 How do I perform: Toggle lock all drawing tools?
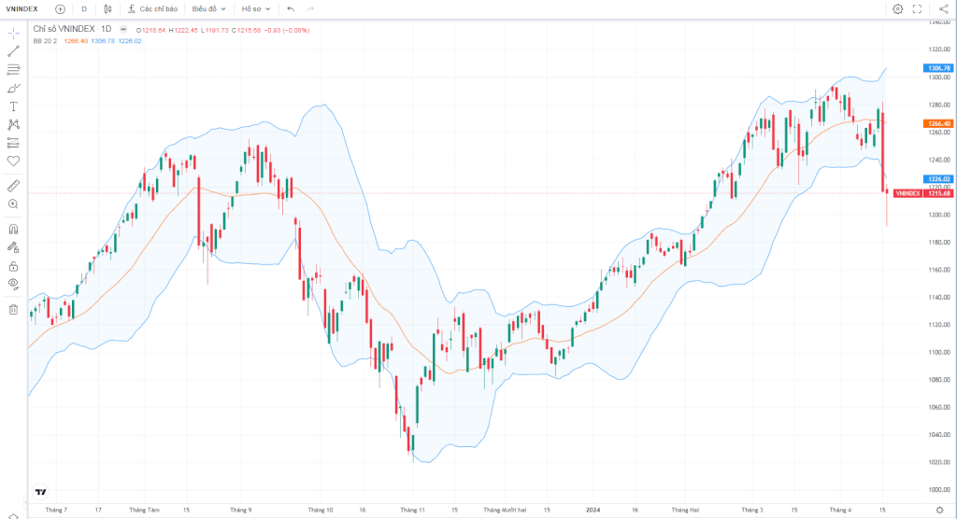pos(13,267)
